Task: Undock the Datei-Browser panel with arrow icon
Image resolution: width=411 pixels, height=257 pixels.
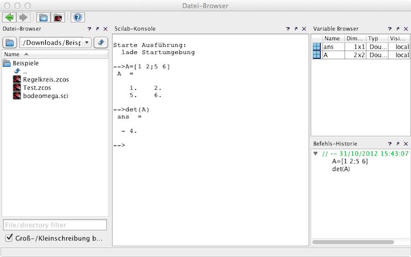Action: 97,29
